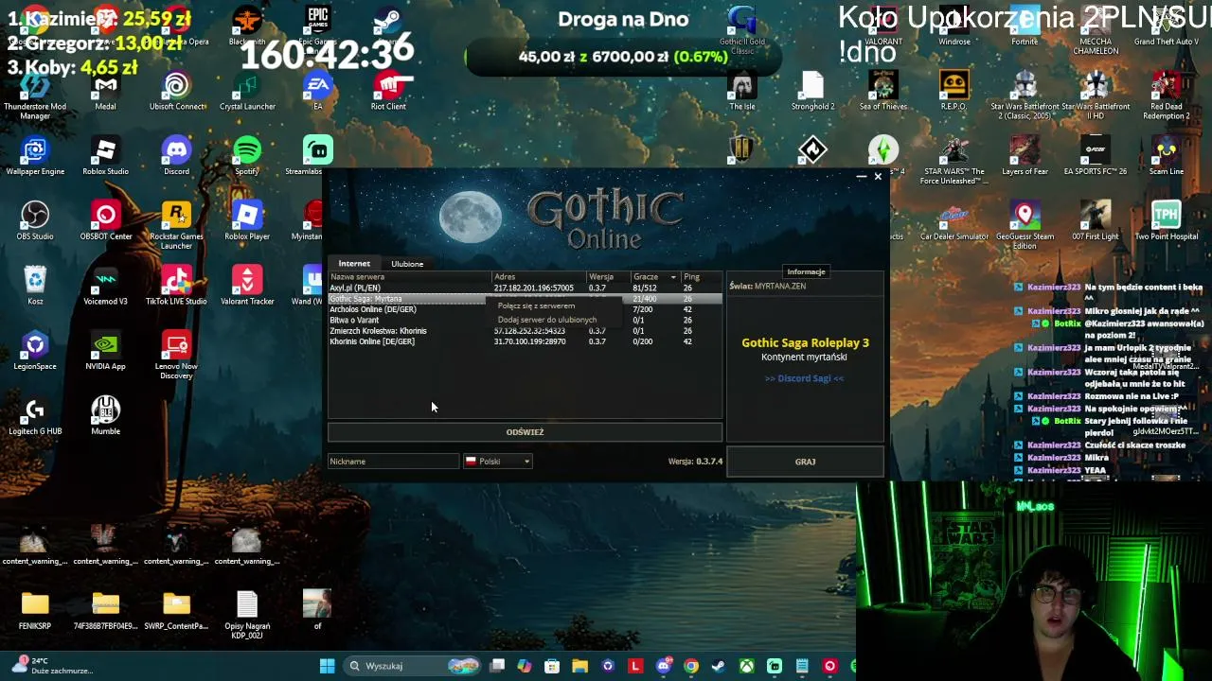This screenshot has height=681, width=1212.
Task: Click the Wyszukaj taskbar search box
Action: pos(413,666)
